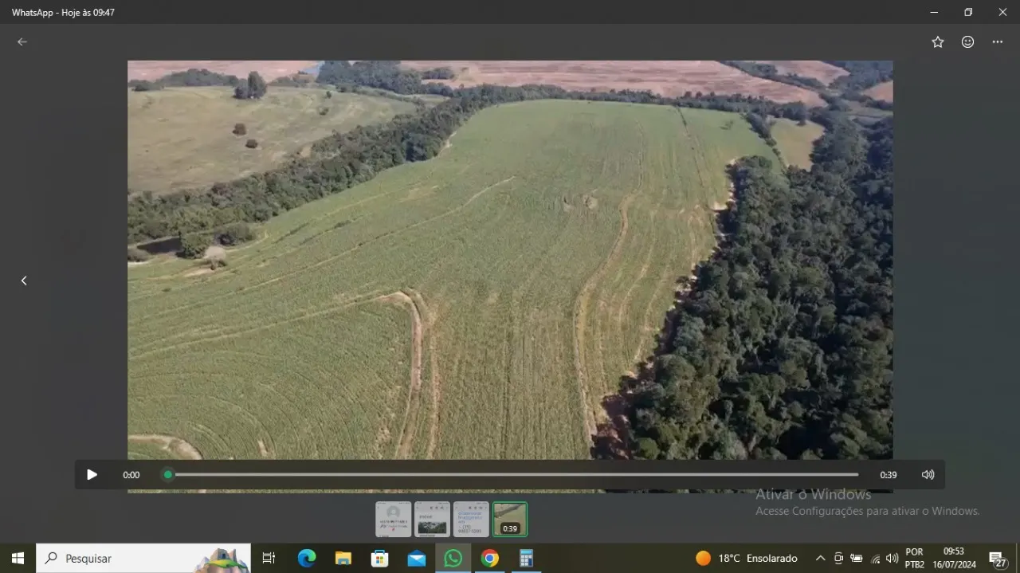Click the Pesquisar search box
This screenshot has width=1020, height=573.
pyautogui.click(x=143, y=559)
